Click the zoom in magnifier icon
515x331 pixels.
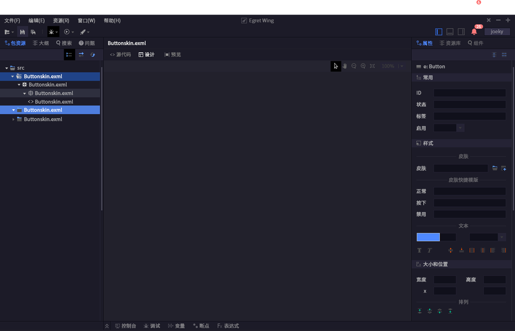click(x=363, y=66)
